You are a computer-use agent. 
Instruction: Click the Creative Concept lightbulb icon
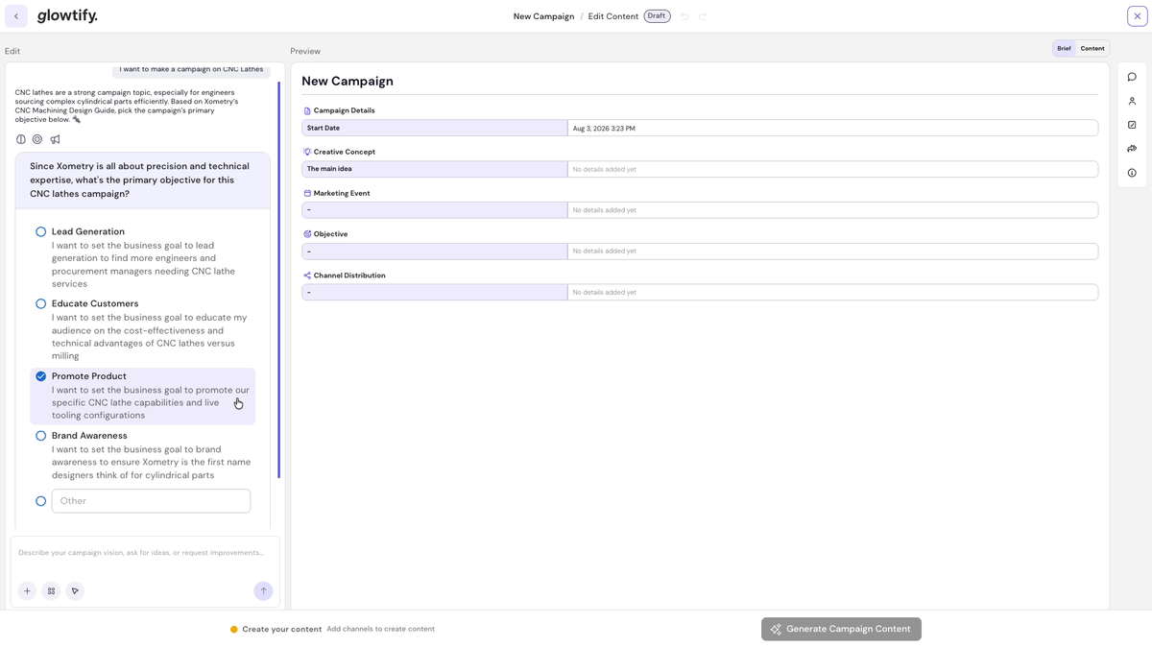pos(307,152)
